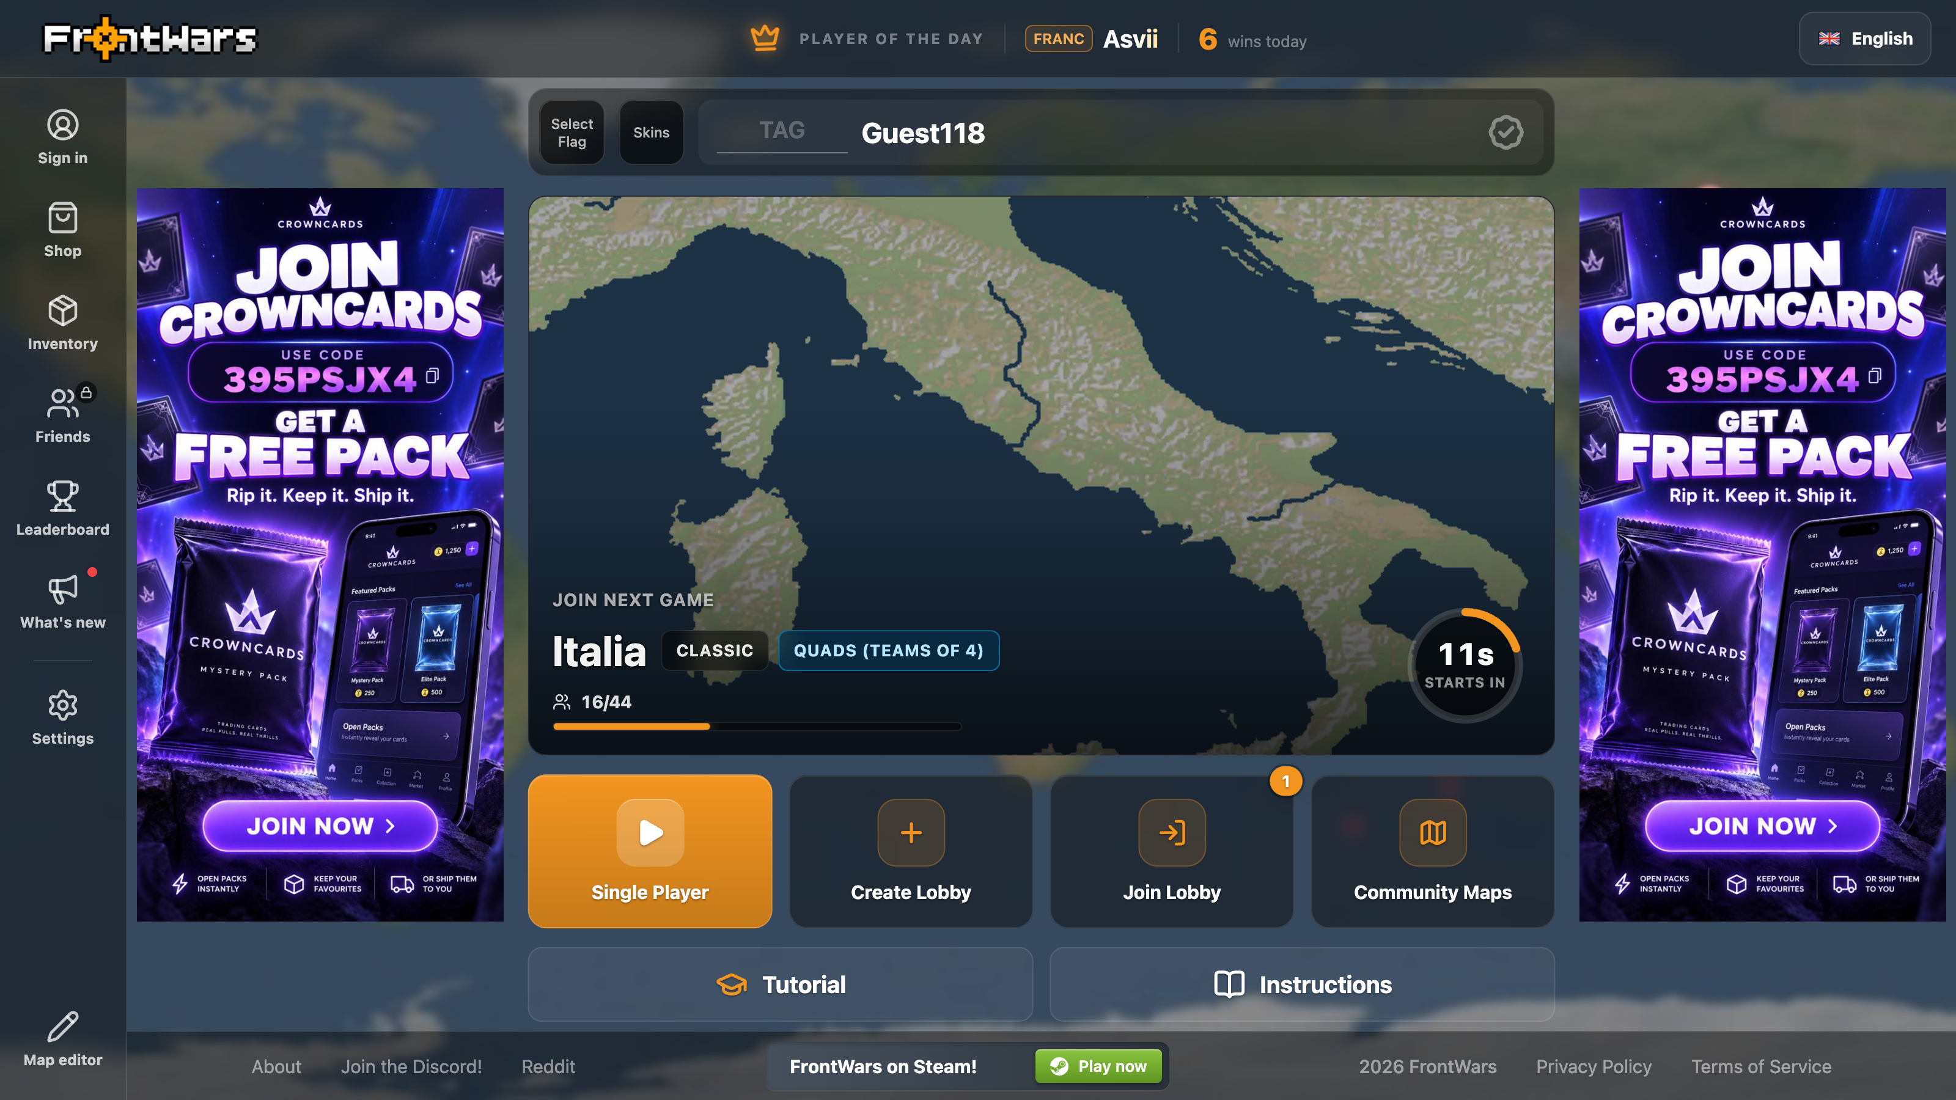Image resolution: width=1956 pixels, height=1100 pixels.
Task: Open the Friends list
Action: click(62, 416)
